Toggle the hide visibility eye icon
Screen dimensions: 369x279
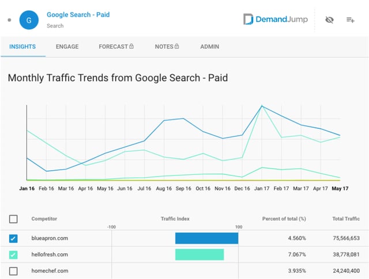[x=329, y=20]
